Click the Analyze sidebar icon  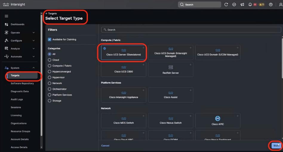(x=7, y=49)
